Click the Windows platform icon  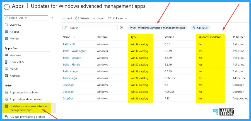[x=6, y=55]
